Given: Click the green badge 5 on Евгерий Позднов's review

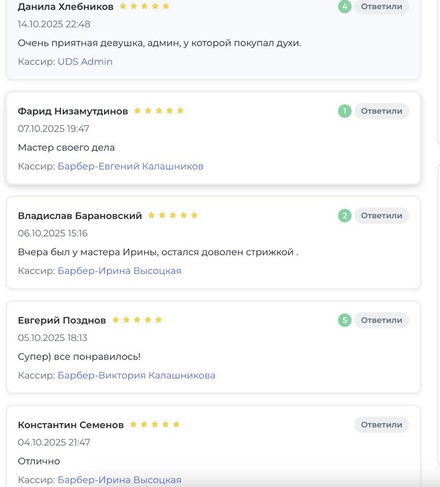Looking at the screenshot, I should [x=345, y=320].
